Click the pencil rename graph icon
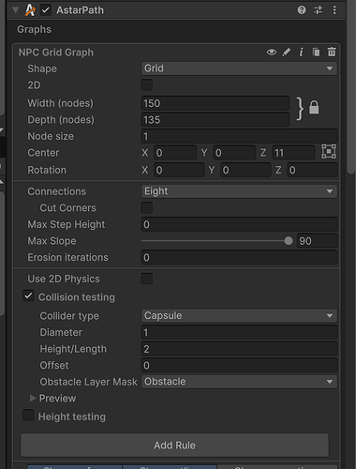Image resolution: width=356 pixels, height=469 pixels. 287,53
